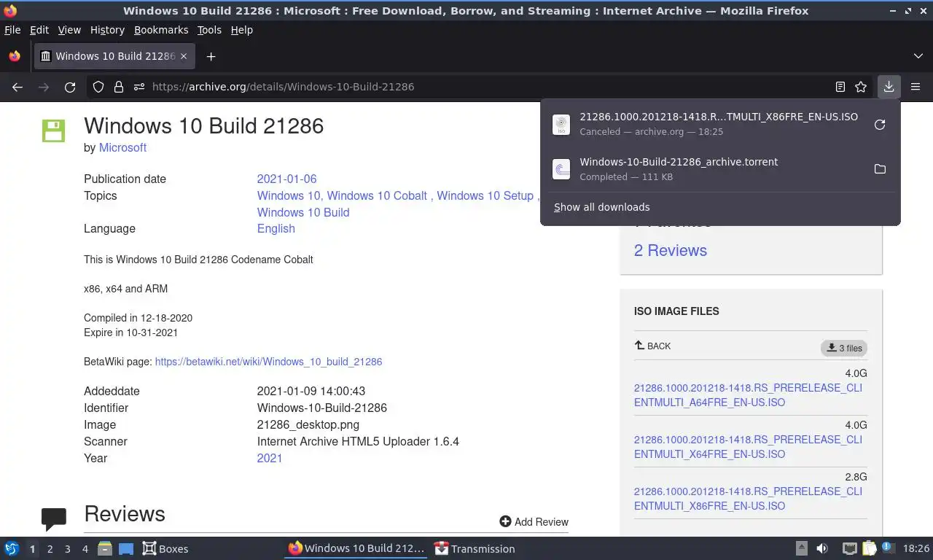Open the Firefox hamburger application menu
This screenshot has height=560, width=933.
916,87
